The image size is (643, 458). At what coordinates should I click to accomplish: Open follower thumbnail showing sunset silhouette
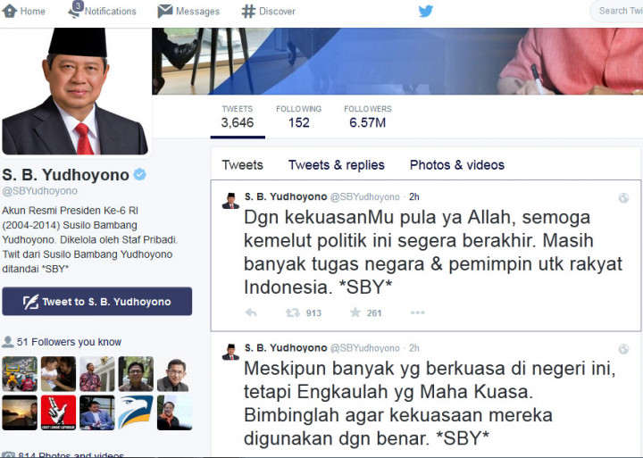click(x=20, y=412)
